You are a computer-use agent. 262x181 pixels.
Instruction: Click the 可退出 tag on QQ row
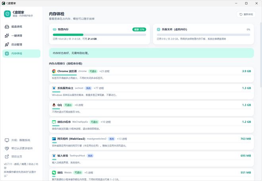(x=68, y=105)
